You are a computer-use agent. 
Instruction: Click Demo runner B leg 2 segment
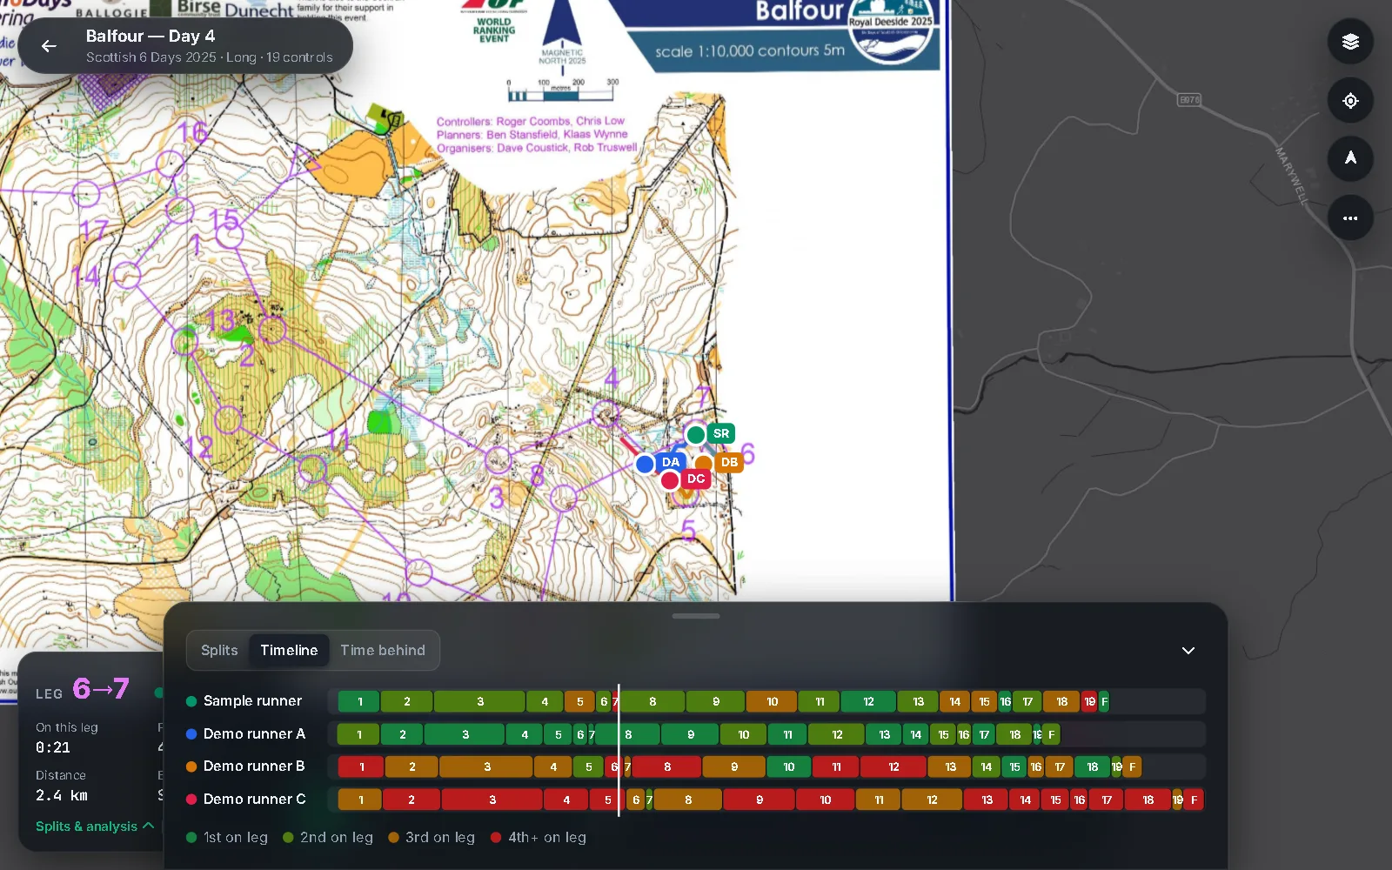412,766
